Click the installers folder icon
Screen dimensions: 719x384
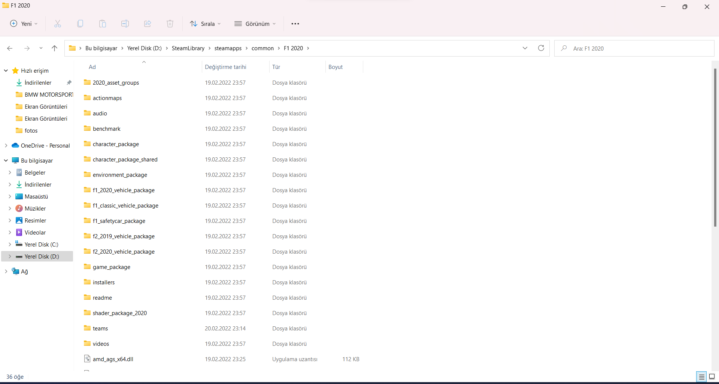pyautogui.click(x=87, y=282)
